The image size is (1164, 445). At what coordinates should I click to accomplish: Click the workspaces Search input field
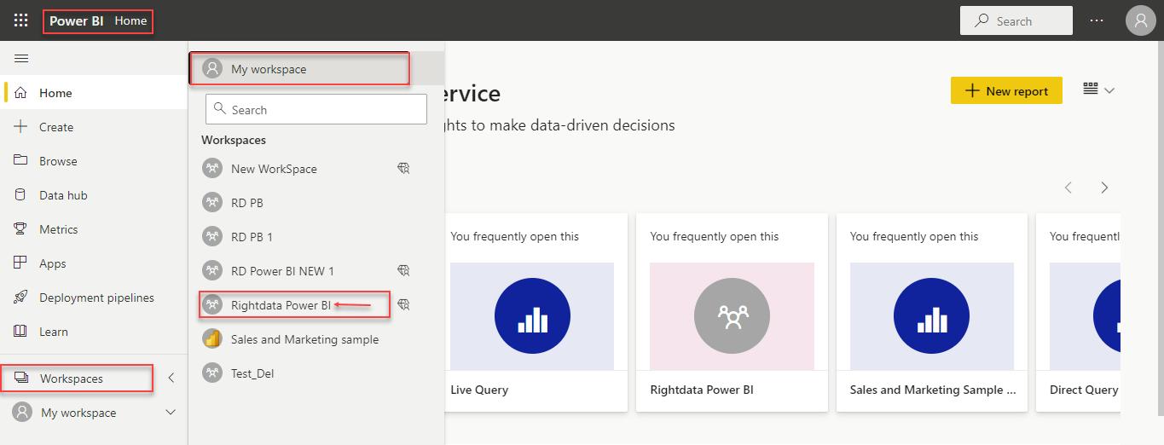click(316, 109)
